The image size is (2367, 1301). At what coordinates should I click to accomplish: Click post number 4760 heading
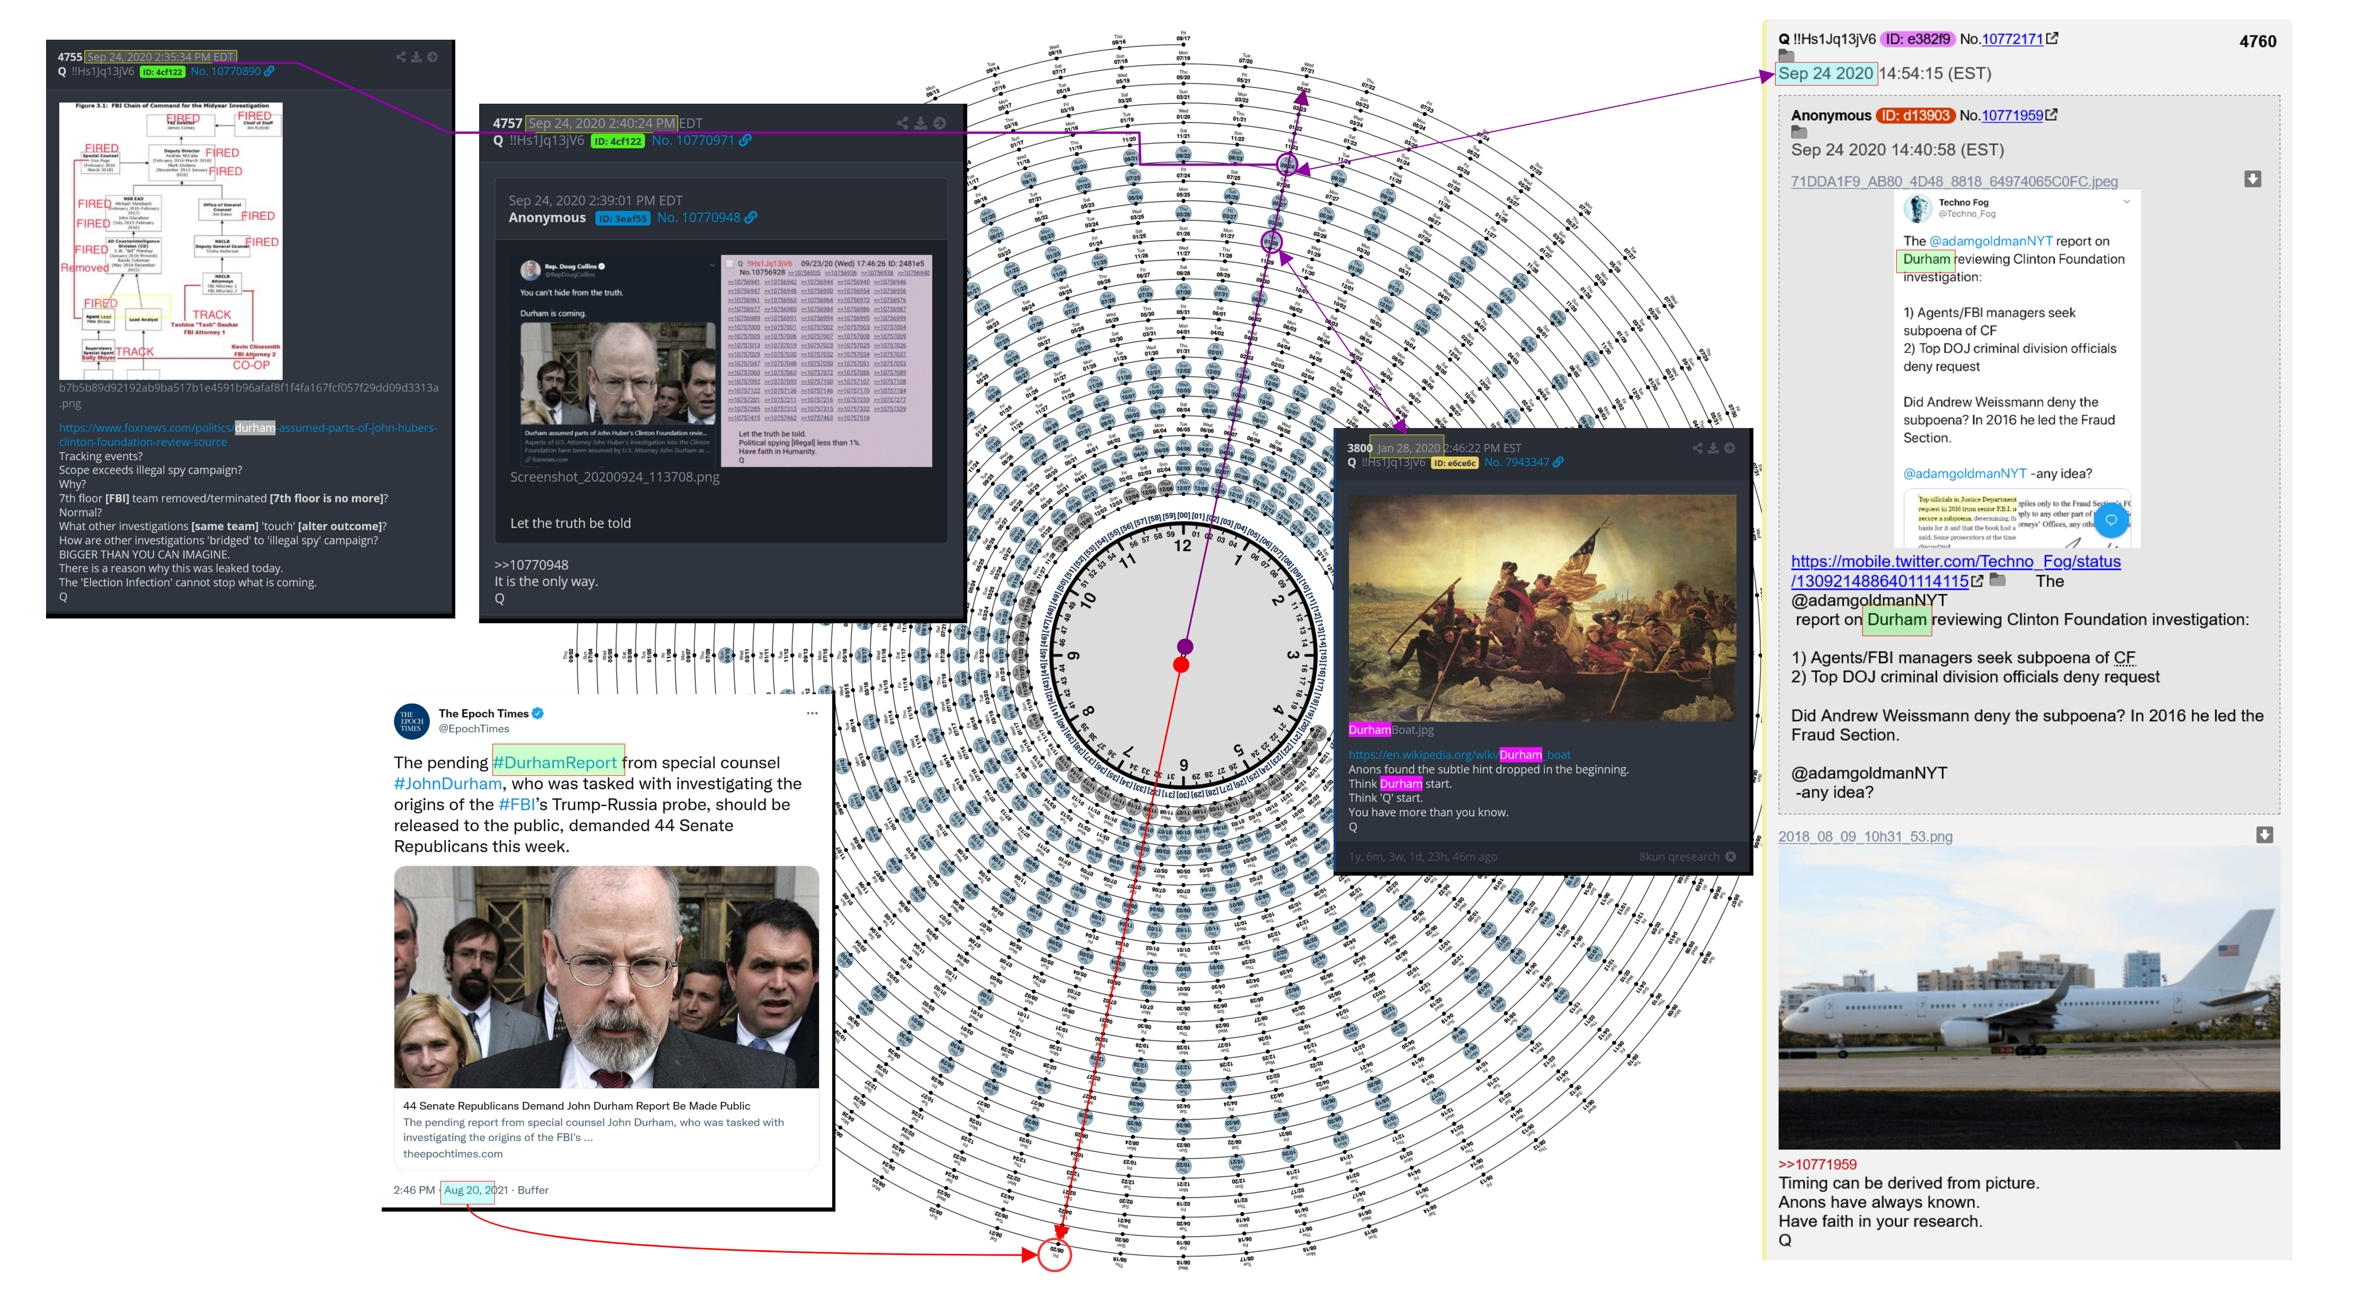pyautogui.click(x=2257, y=41)
